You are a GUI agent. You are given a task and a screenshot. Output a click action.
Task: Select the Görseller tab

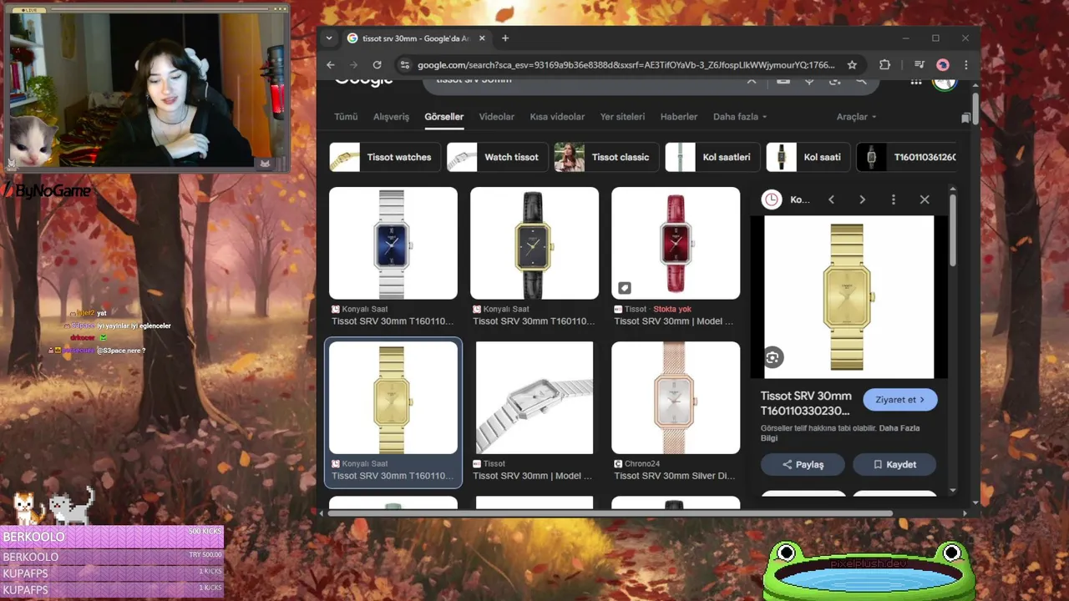(x=443, y=117)
